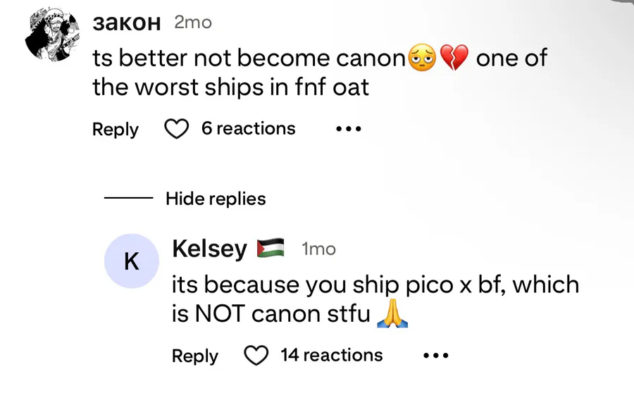View the 14 reactions on Kelsey's reply

(x=331, y=355)
